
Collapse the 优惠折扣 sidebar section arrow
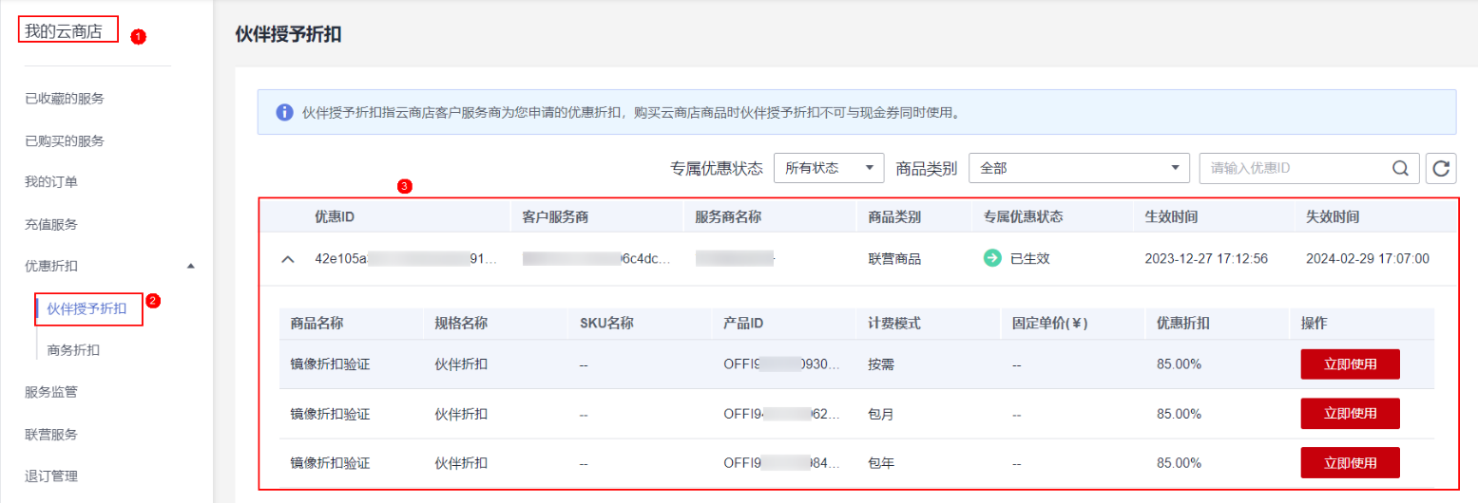click(190, 266)
